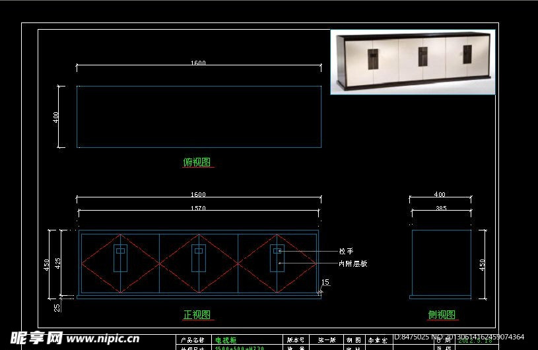Screen dimensions: 538x350
Task: Click the 15 offset dimension text
Action: click(x=325, y=282)
